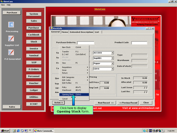Open the Help menu

point(8,5)
